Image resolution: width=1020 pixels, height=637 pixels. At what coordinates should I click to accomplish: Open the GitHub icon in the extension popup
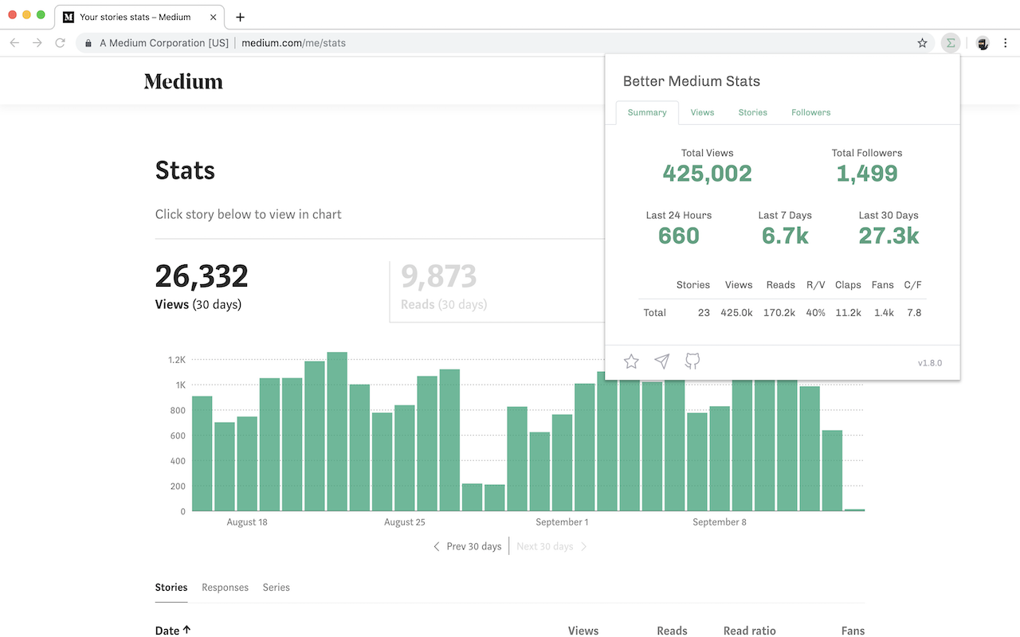[x=692, y=361]
